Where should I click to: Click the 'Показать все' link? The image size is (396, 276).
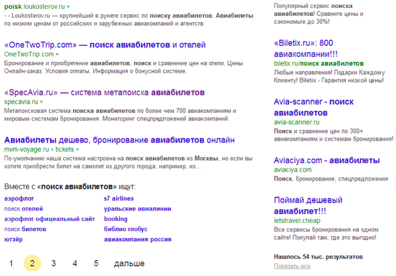(292, 266)
